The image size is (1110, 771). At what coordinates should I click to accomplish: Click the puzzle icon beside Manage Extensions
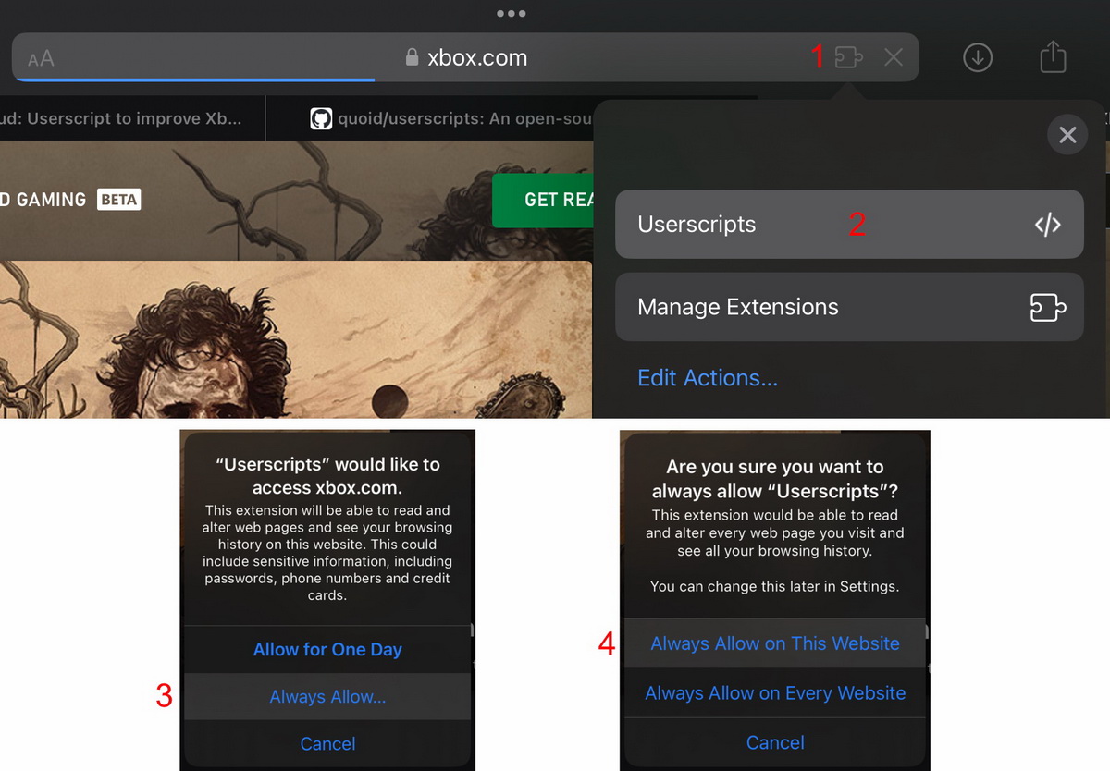pyautogui.click(x=1048, y=307)
